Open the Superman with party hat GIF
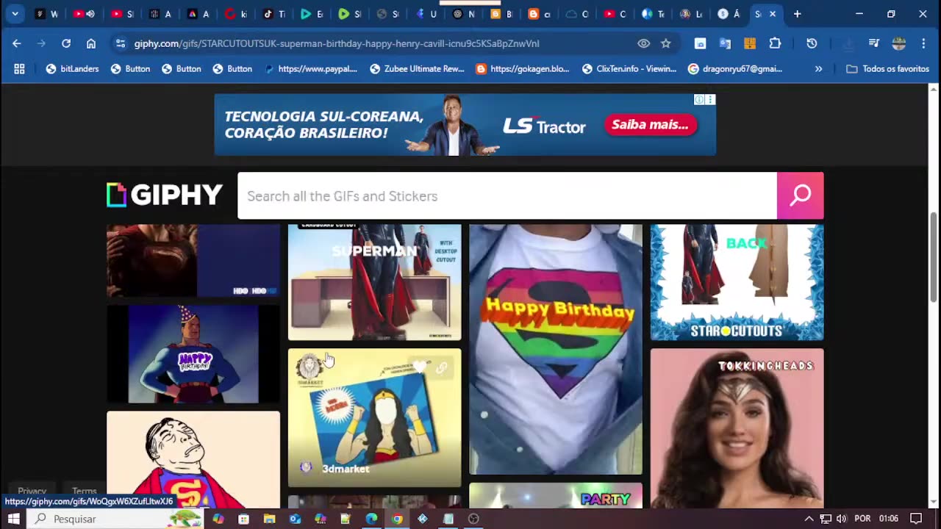Viewport: 941px width, 529px height. [x=193, y=354]
